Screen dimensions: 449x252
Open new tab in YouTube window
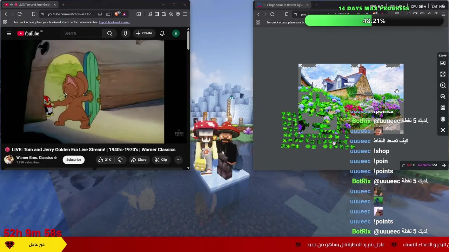click(63, 5)
